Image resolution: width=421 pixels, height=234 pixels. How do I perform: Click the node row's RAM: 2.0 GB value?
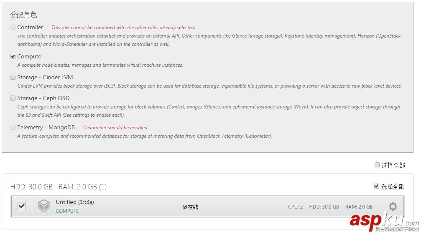pyautogui.click(x=359, y=207)
